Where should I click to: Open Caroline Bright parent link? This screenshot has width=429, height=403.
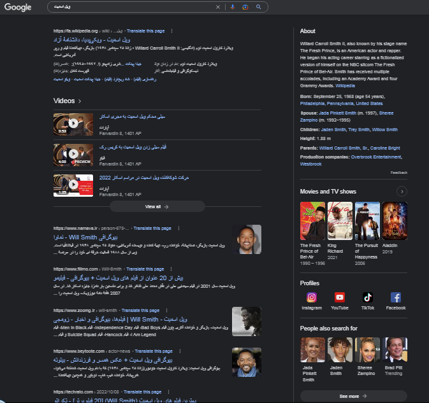pos(385,148)
